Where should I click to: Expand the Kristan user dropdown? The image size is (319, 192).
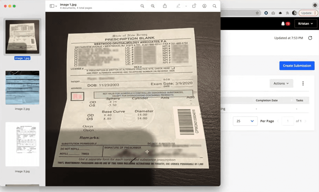pos(306,23)
